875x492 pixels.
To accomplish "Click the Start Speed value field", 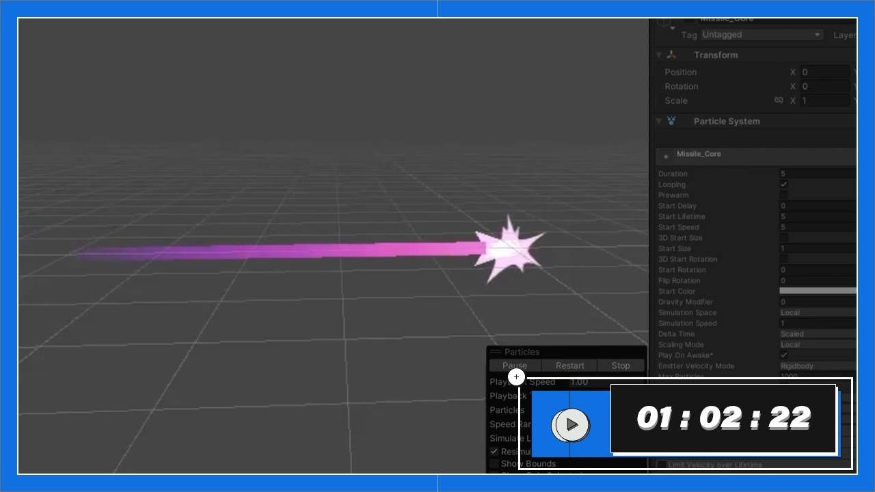I will point(818,228).
